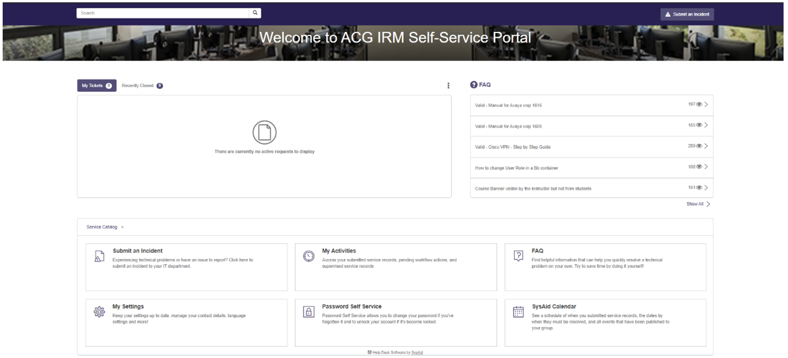Viewport: 788px width, 358px height.
Task: Click the warning icon in Submit button
Action: click(x=668, y=15)
